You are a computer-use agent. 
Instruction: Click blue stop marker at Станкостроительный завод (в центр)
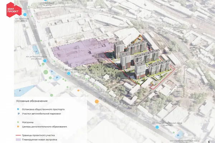[157, 127]
